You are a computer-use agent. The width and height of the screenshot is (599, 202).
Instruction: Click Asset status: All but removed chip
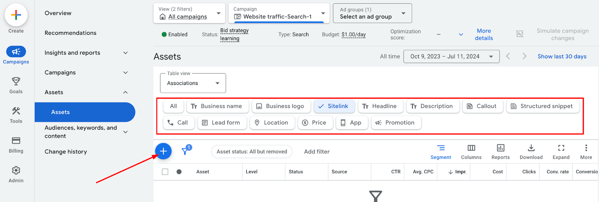point(252,151)
